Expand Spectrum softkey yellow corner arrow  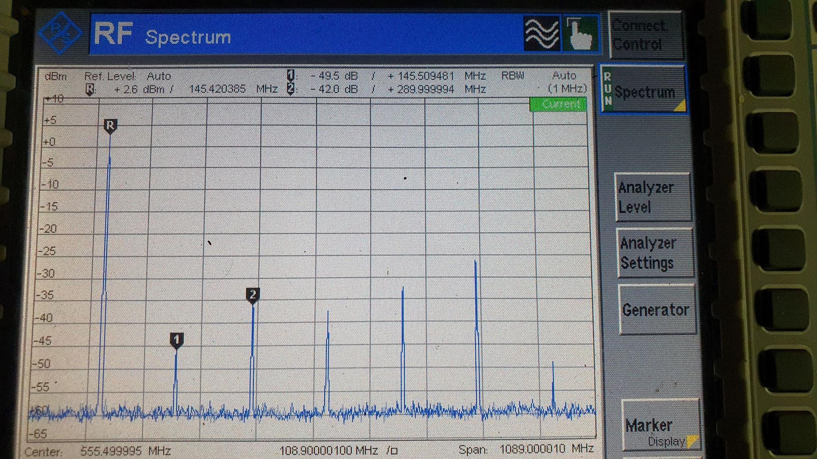pyautogui.click(x=680, y=106)
